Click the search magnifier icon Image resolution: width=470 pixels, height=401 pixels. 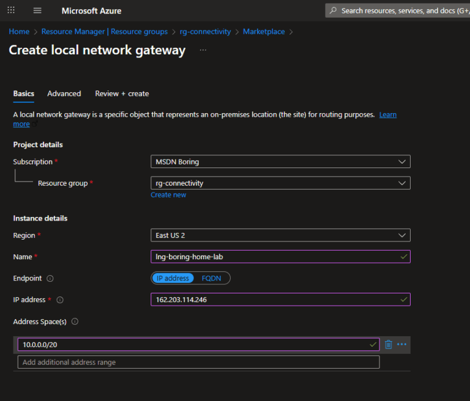tap(333, 10)
